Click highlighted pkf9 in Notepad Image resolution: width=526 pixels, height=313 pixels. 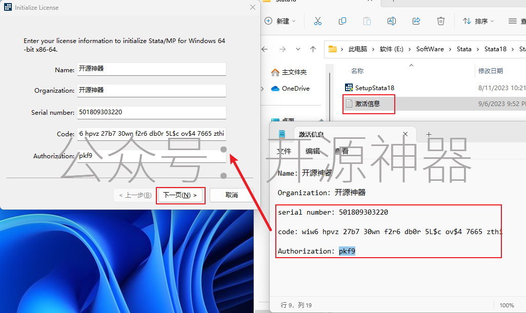coord(347,251)
